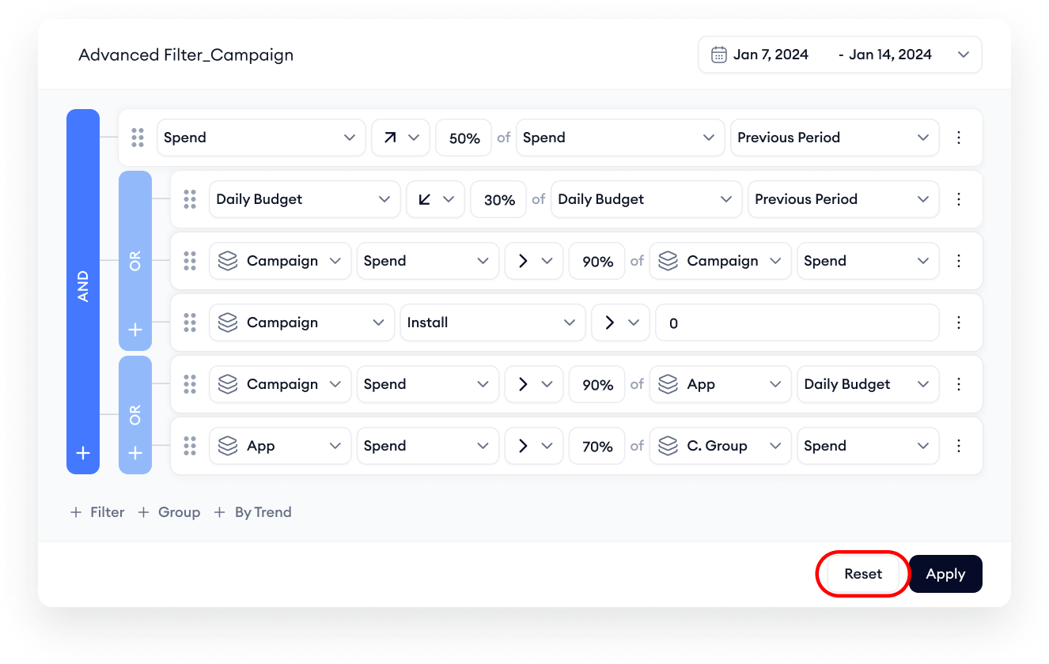Open the C. Group level dropdown
This screenshot has height=664, width=1049.
pyautogui.click(x=720, y=446)
